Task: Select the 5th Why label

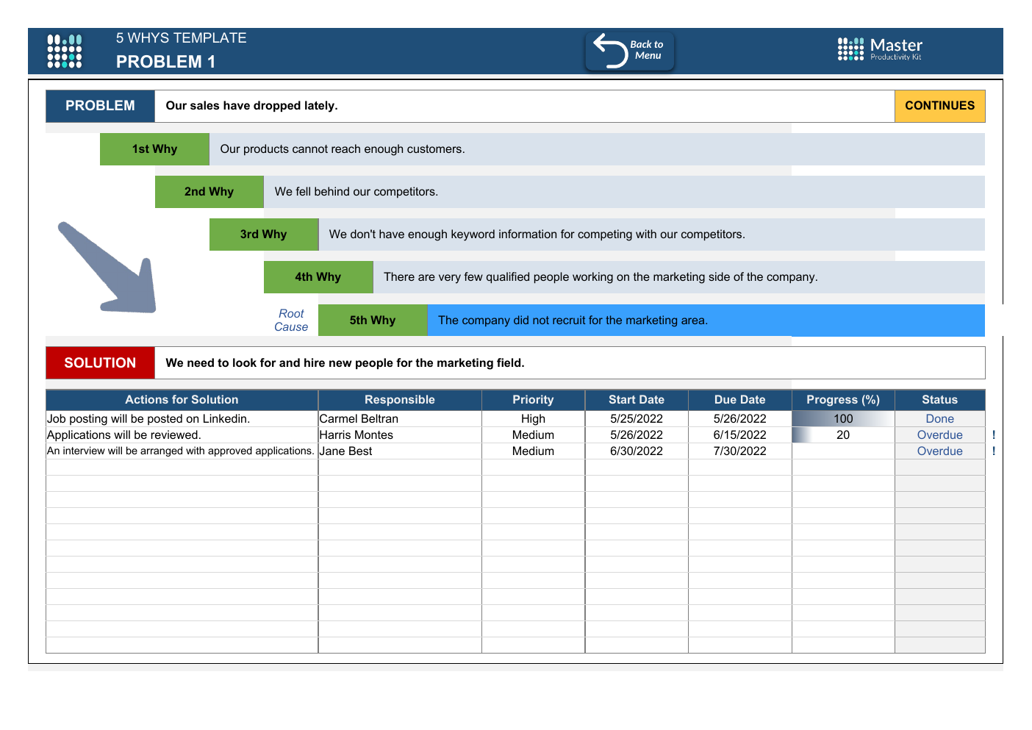Action: [x=373, y=321]
